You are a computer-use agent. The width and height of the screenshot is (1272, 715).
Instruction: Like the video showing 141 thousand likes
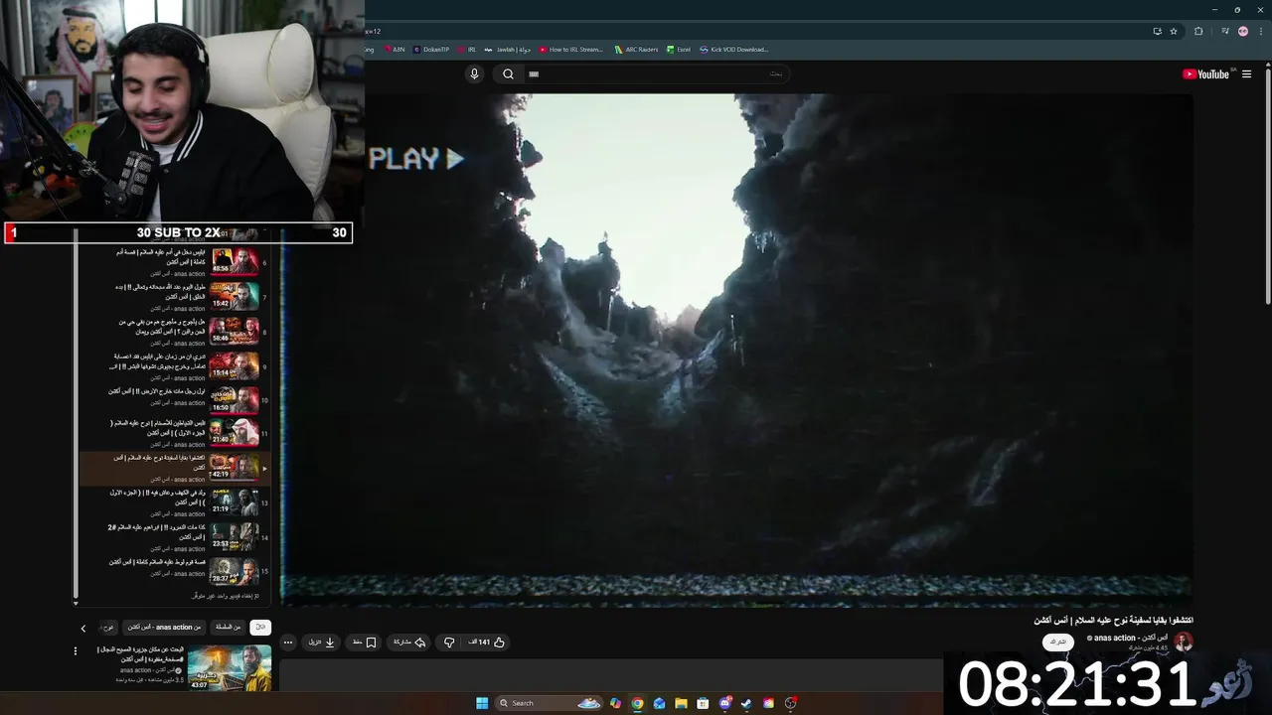pos(486,643)
